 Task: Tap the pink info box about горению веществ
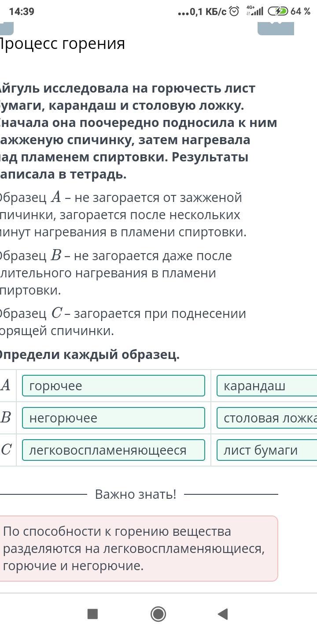coord(138,549)
